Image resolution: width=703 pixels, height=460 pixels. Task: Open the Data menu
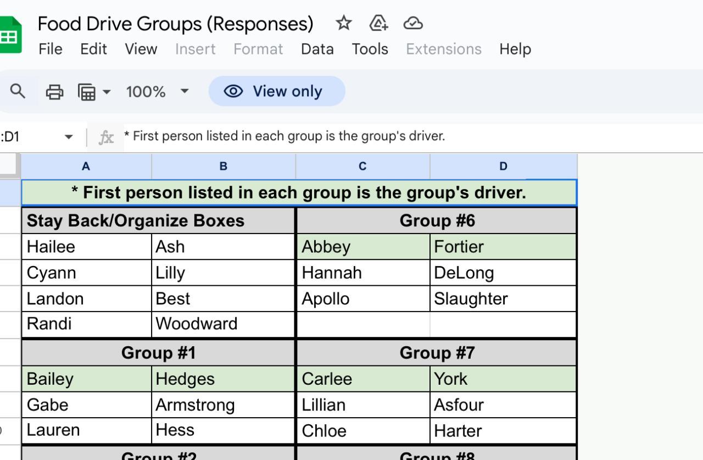click(x=317, y=49)
